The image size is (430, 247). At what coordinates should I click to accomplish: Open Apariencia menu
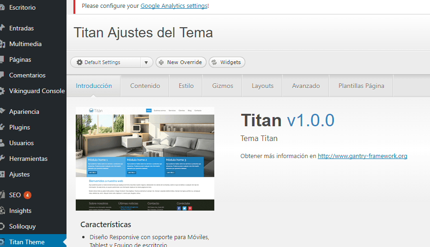point(24,112)
